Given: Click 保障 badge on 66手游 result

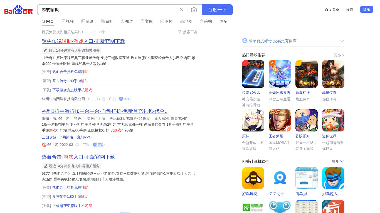Looking at the screenshot, I should click(98, 144).
